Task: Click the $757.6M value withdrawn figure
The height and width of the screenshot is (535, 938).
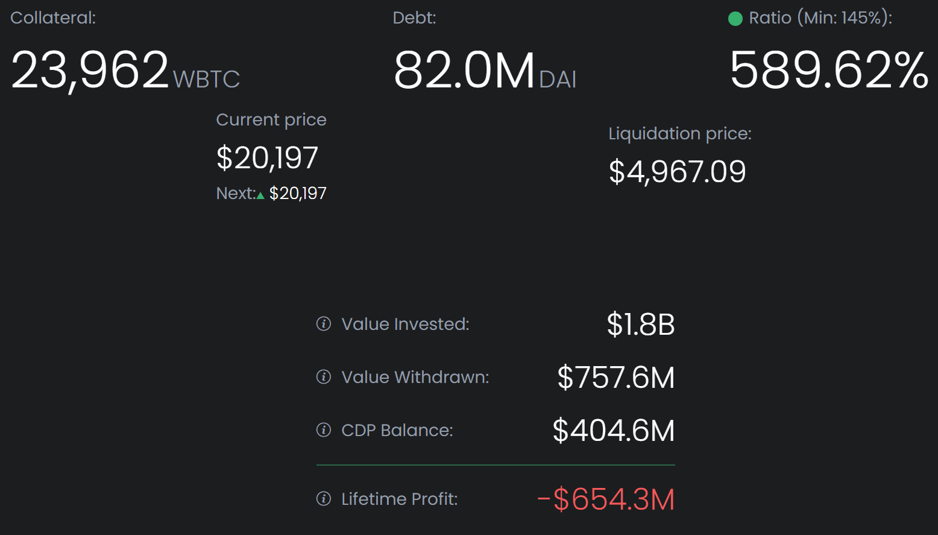Action: coord(615,378)
